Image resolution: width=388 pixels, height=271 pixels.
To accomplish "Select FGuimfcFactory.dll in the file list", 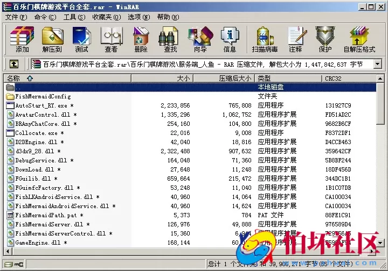I will pyautogui.click(x=47, y=188).
